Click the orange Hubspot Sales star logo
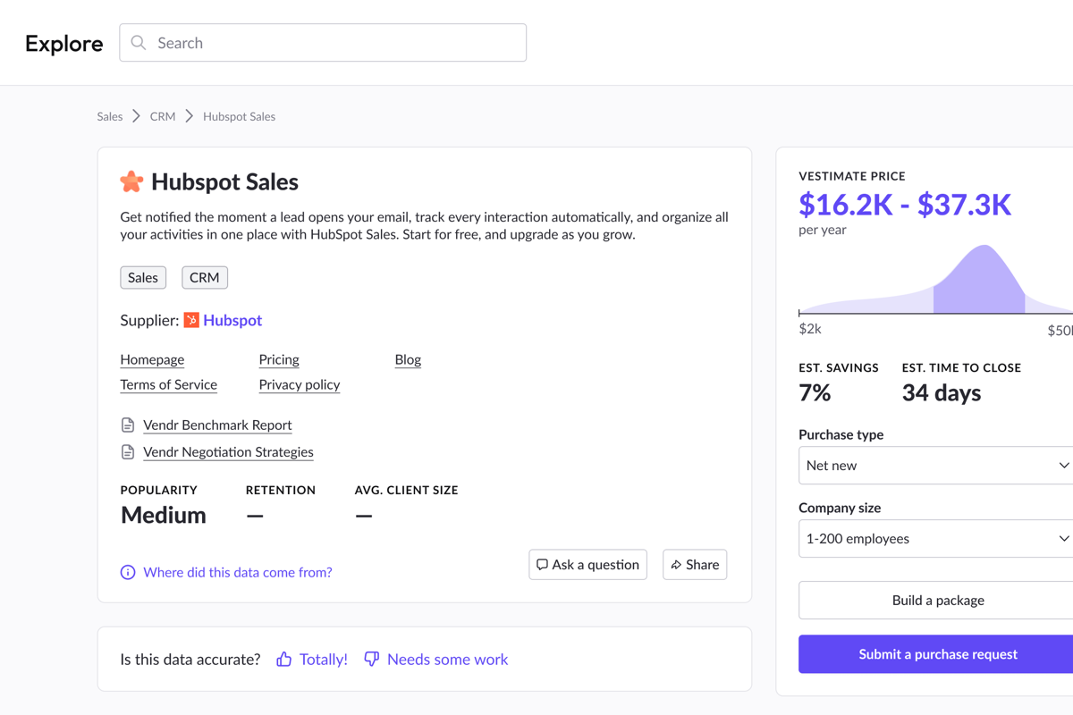1073x715 pixels. [131, 181]
